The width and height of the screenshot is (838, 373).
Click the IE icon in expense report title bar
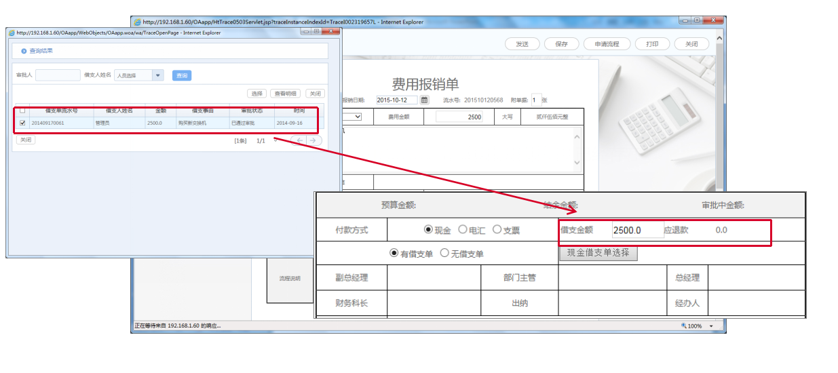[138, 22]
